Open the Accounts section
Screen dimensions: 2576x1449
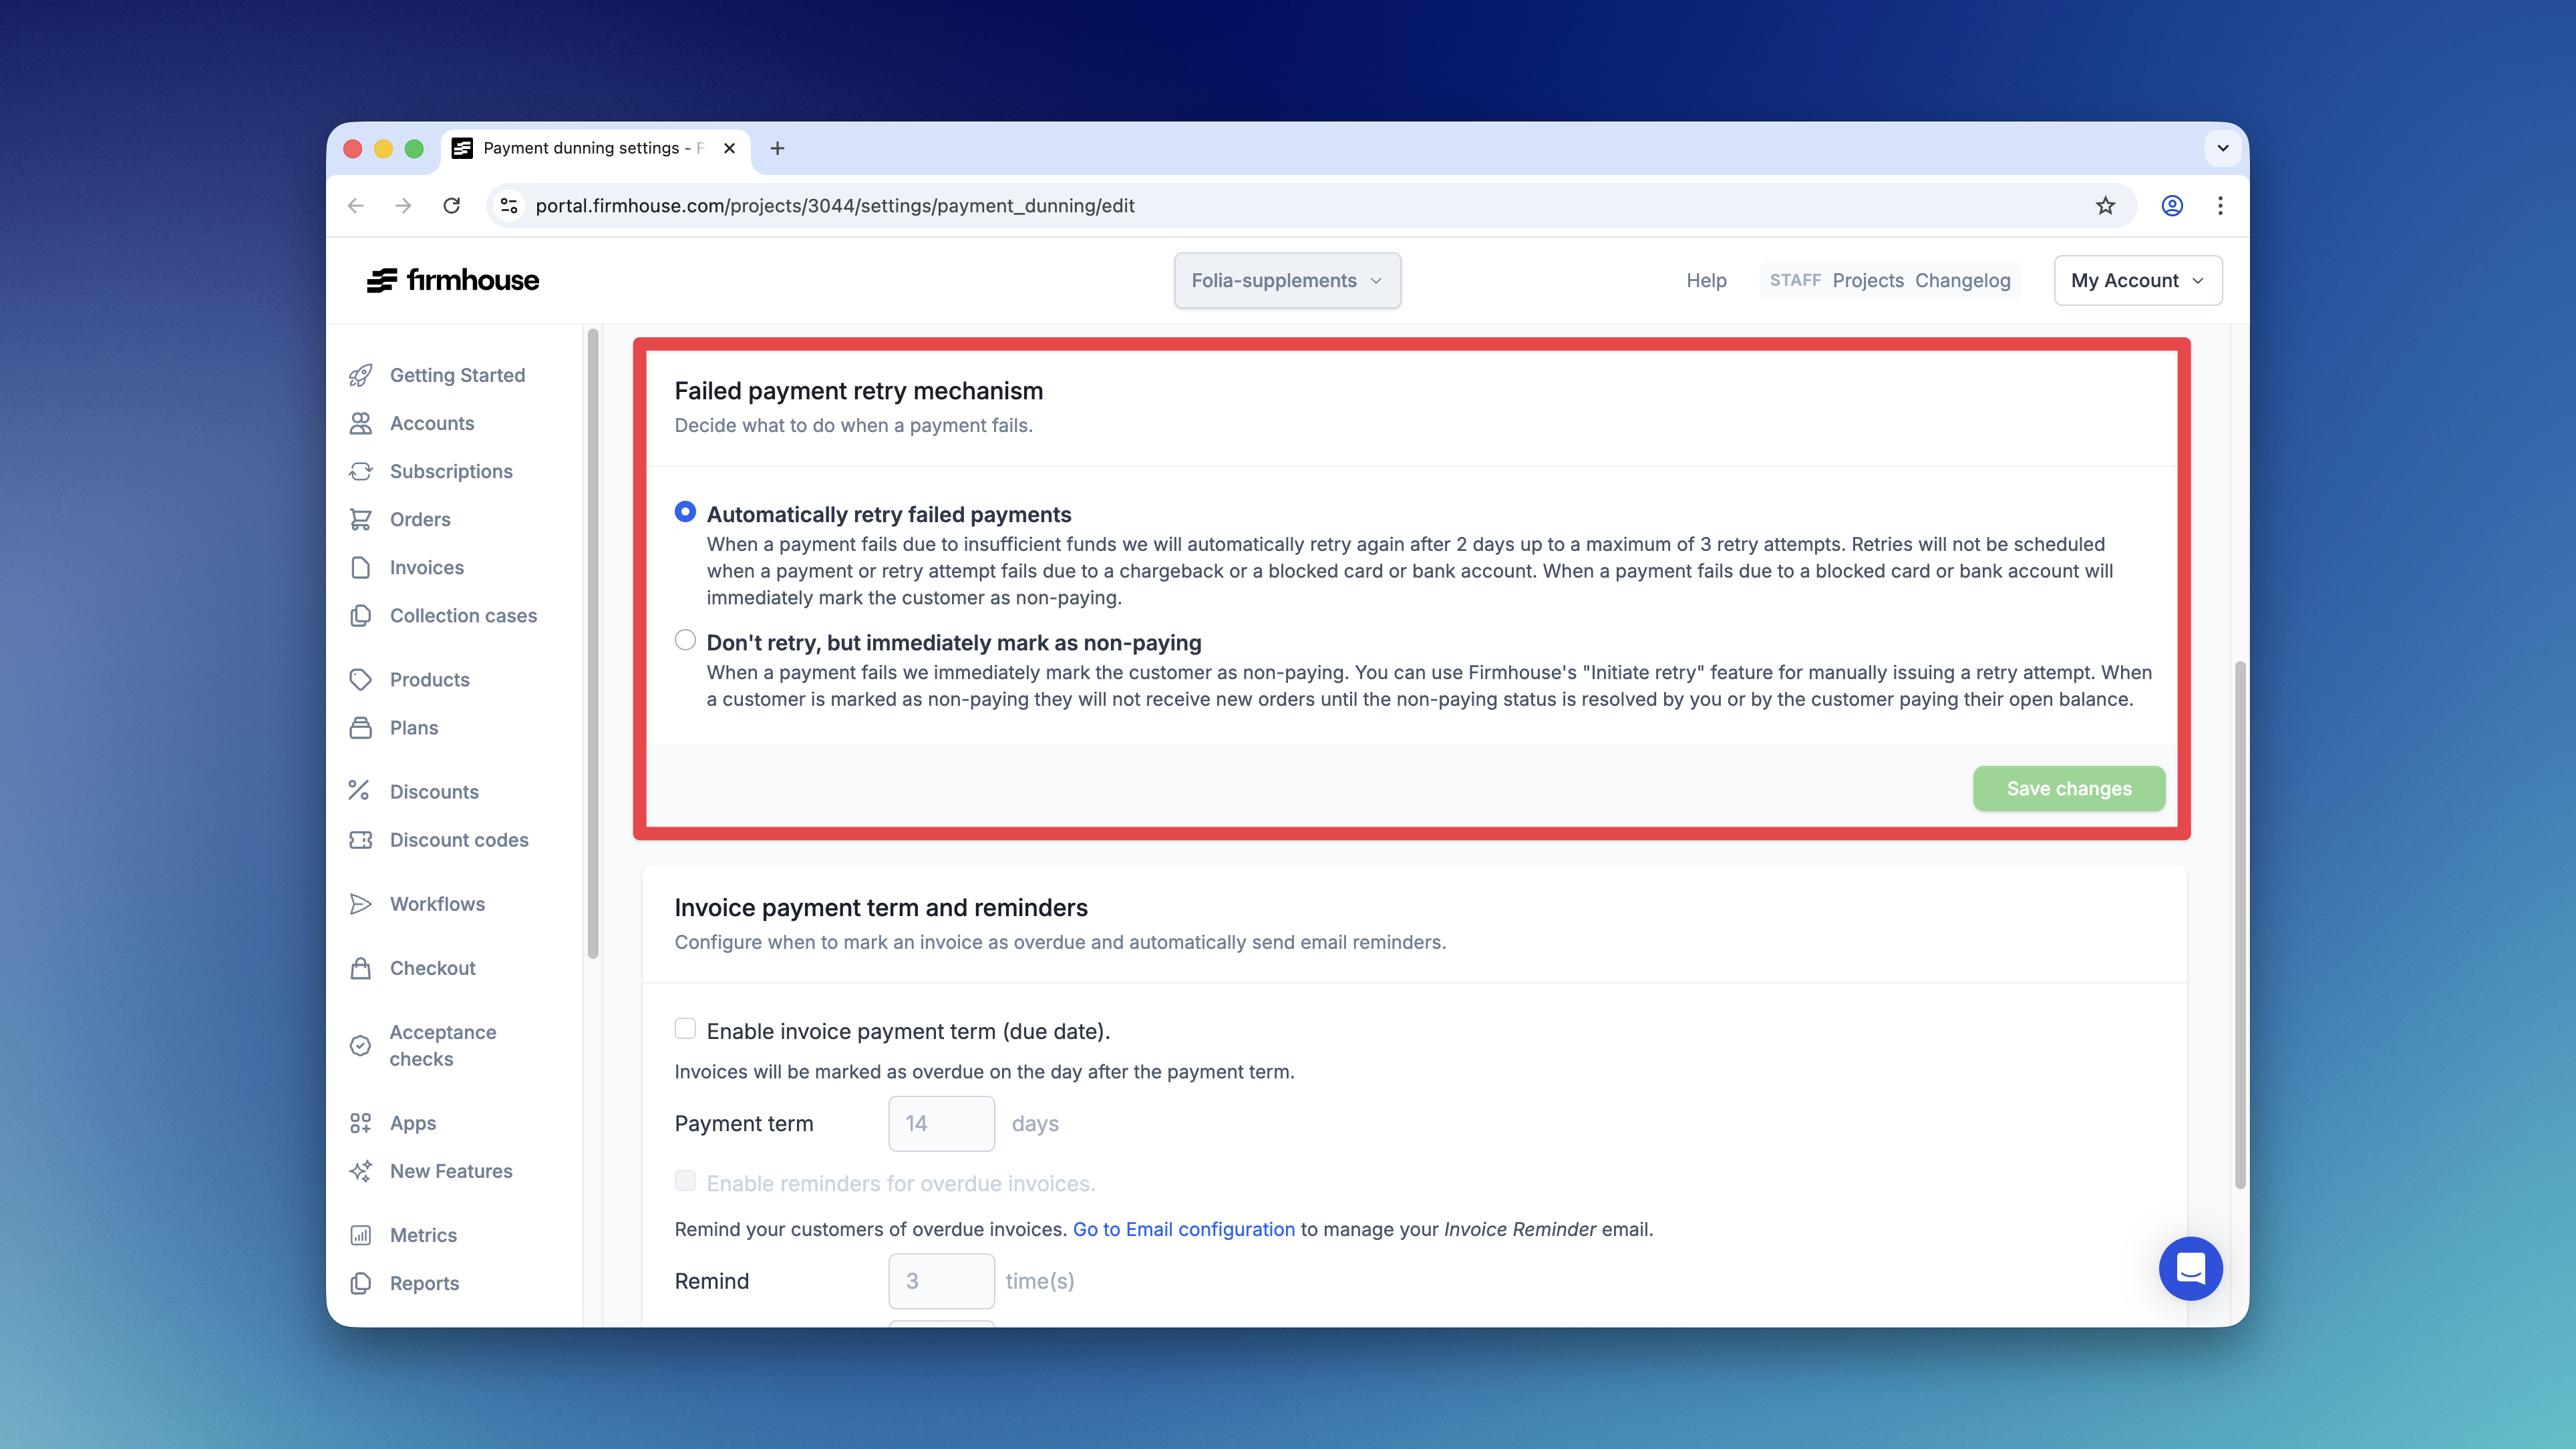(431, 423)
